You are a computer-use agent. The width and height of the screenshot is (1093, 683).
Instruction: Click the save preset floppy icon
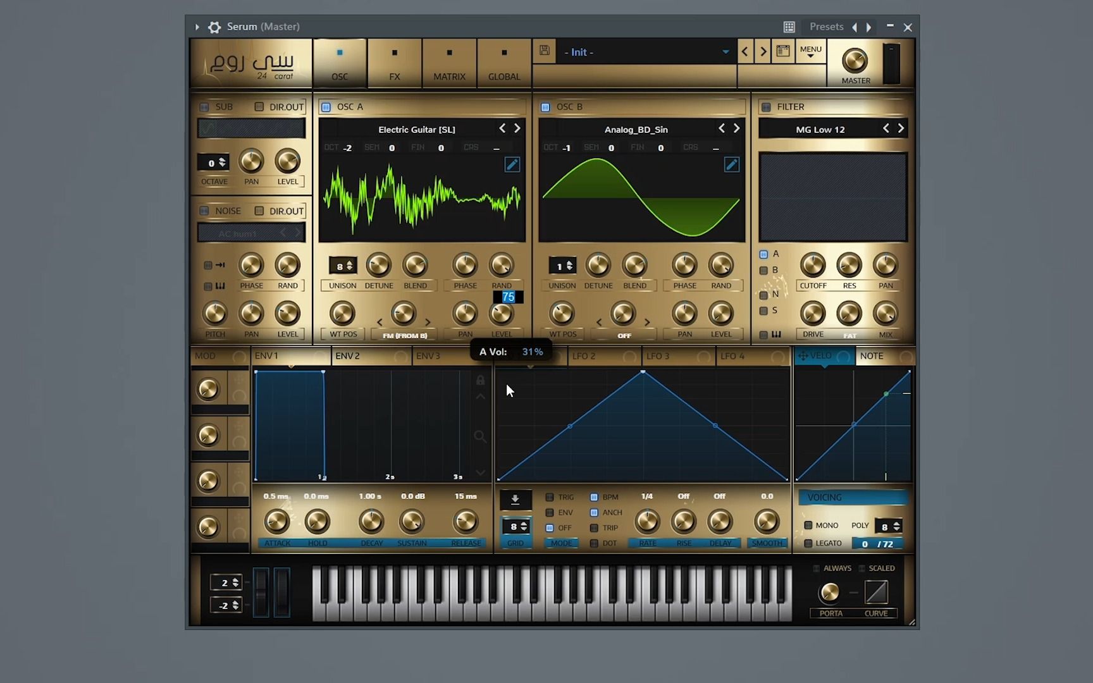544,51
